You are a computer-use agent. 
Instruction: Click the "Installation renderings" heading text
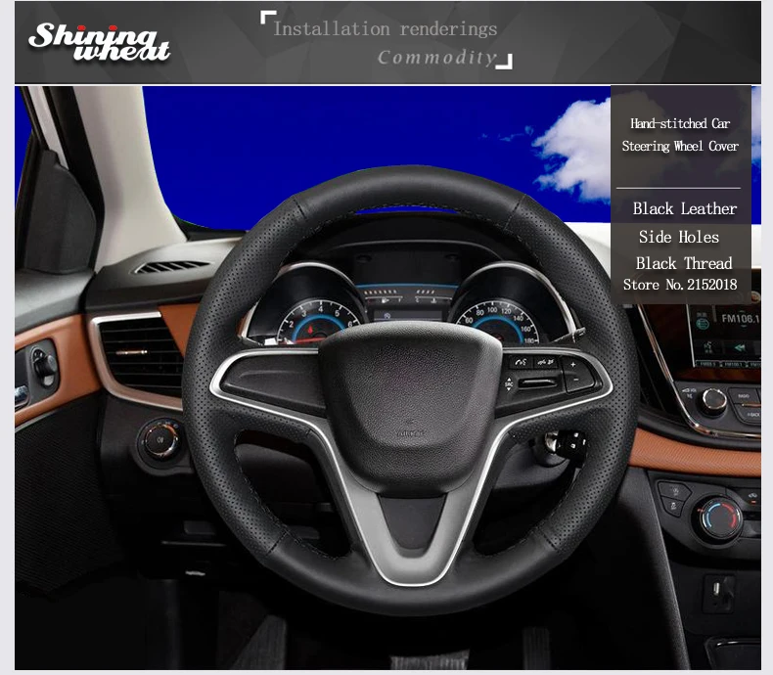pos(385,29)
